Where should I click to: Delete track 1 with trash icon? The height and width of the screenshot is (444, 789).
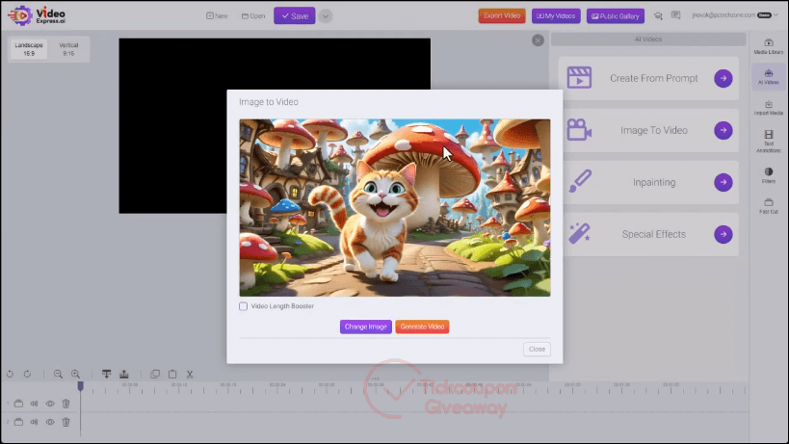pos(66,404)
